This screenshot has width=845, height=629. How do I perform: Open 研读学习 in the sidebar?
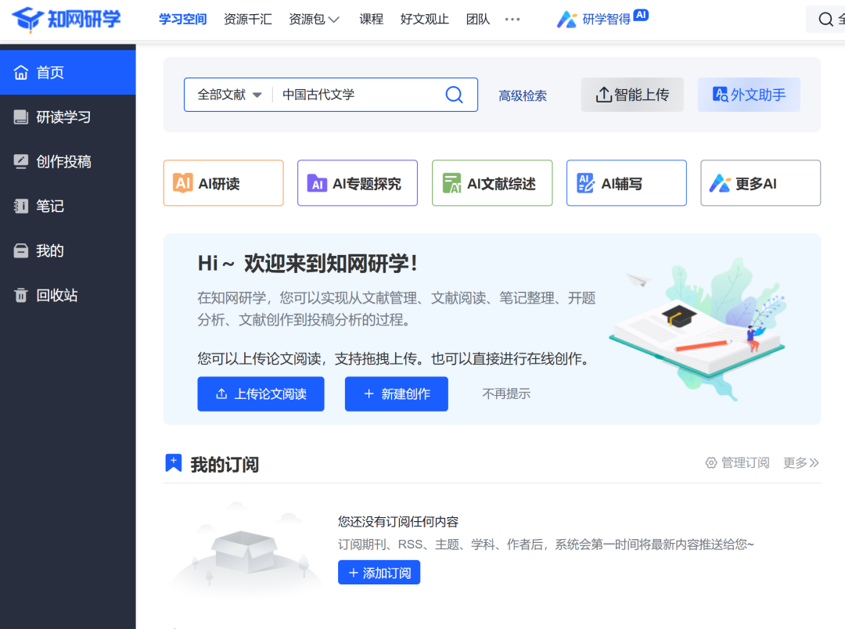pos(68,117)
